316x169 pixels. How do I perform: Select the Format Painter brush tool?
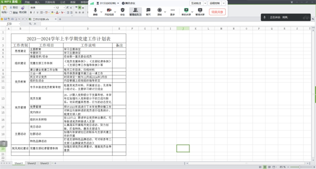tap(23, 9)
